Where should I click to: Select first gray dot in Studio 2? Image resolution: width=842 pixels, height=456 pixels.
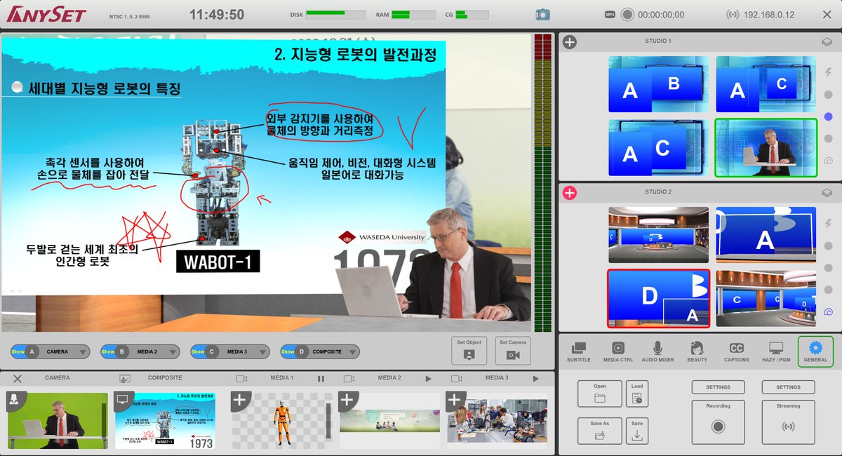(x=828, y=246)
